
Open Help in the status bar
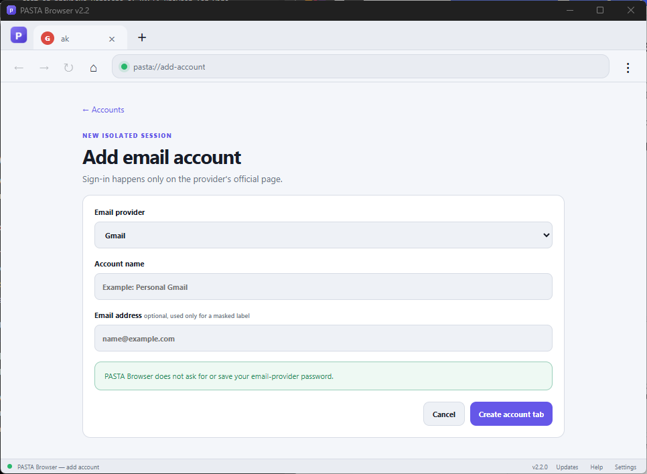(596, 467)
